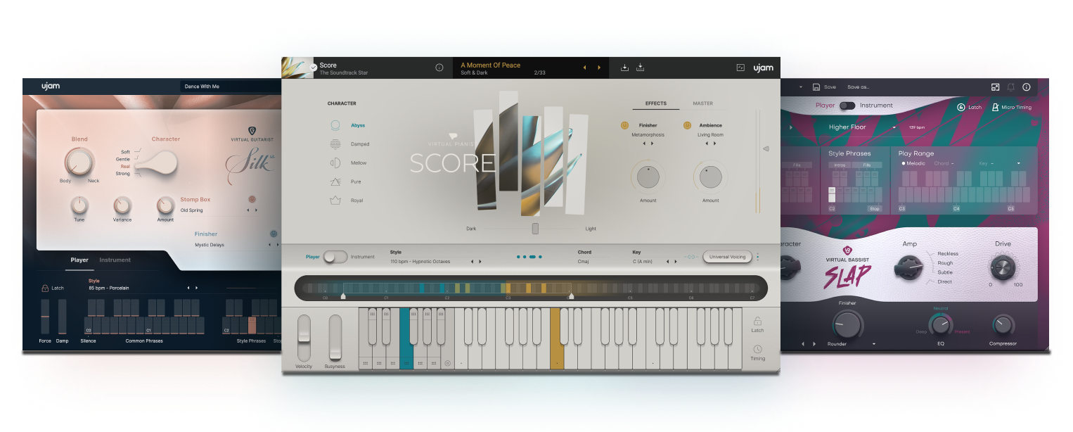Flip the Player/Instrument switch in Score

click(x=335, y=257)
